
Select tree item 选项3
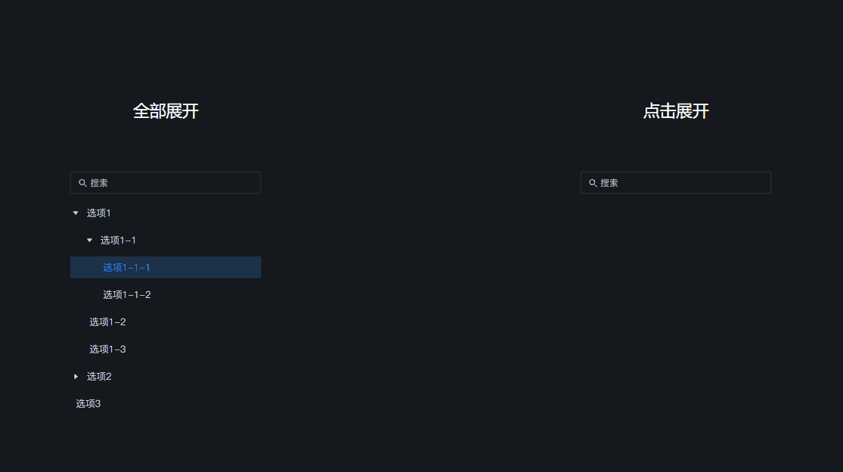pyautogui.click(x=88, y=403)
